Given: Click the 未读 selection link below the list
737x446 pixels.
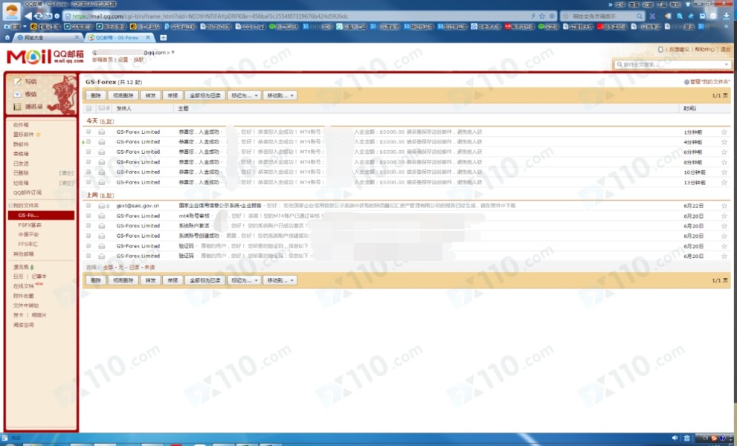Looking at the screenshot, I should click(x=149, y=268).
